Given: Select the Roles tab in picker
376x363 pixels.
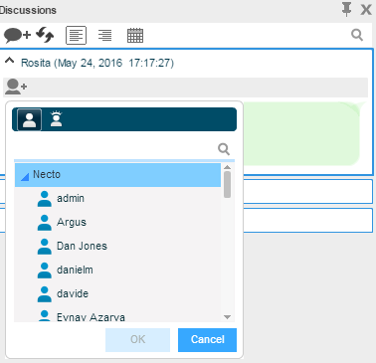Looking at the screenshot, I should 56,119.
